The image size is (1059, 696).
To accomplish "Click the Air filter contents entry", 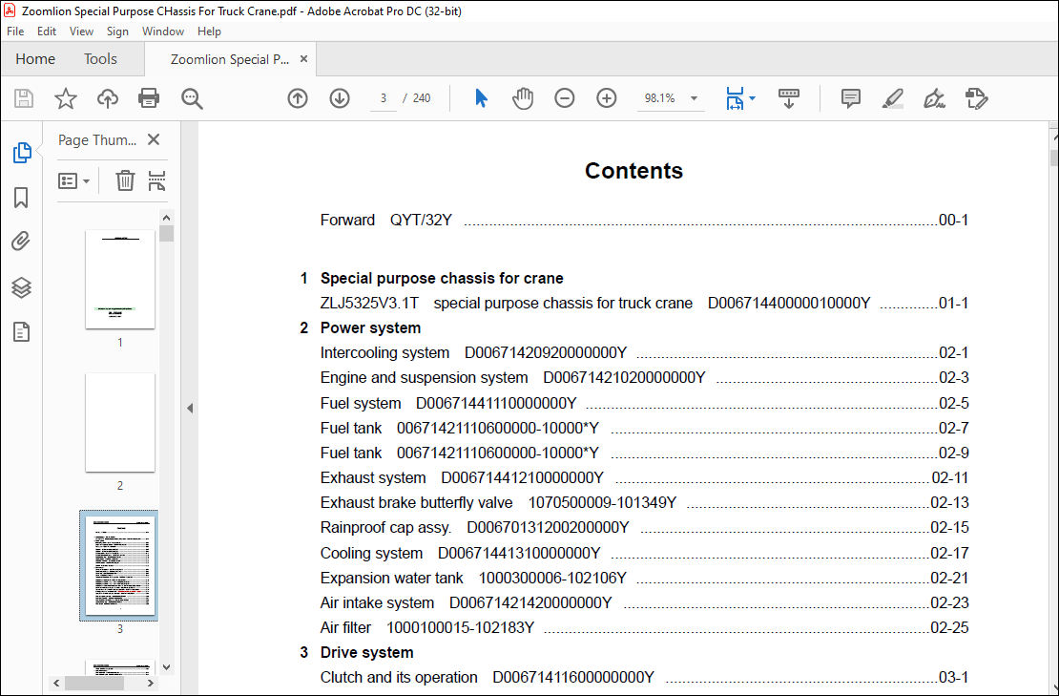I will [644, 628].
